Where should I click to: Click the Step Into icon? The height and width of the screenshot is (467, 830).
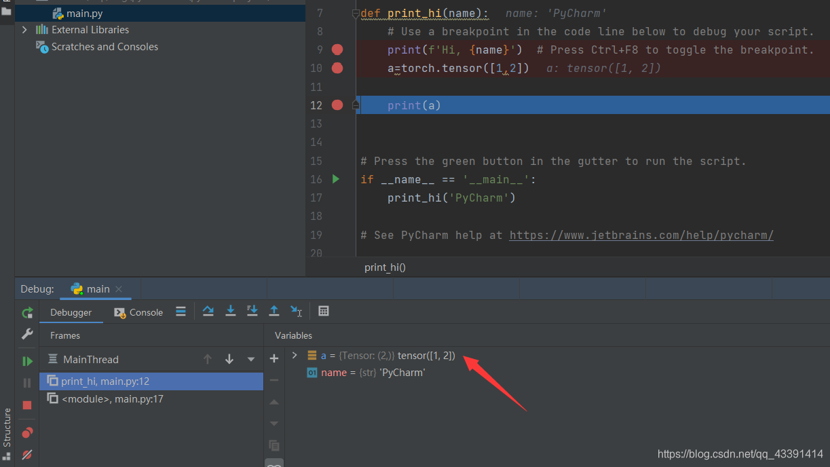pyautogui.click(x=231, y=311)
